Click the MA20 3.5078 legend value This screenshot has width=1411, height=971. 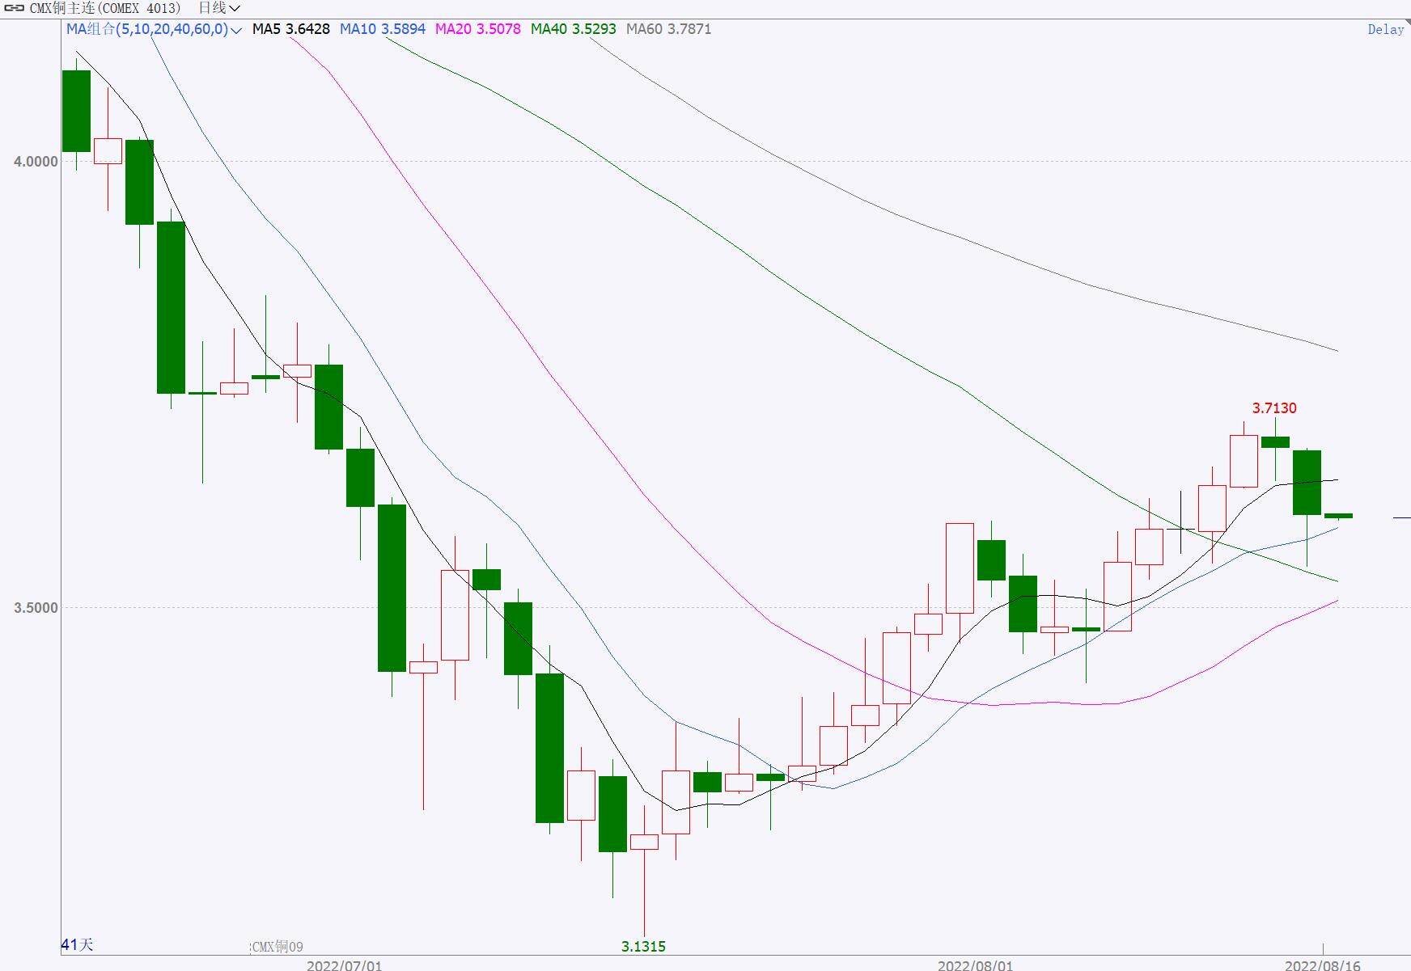coord(478,29)
